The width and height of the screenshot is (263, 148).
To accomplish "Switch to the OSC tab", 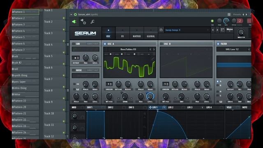I will tap(108, 33).
